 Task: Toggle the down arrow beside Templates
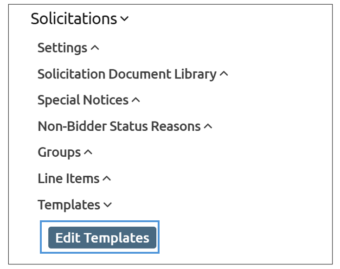[x=108, y=205]
